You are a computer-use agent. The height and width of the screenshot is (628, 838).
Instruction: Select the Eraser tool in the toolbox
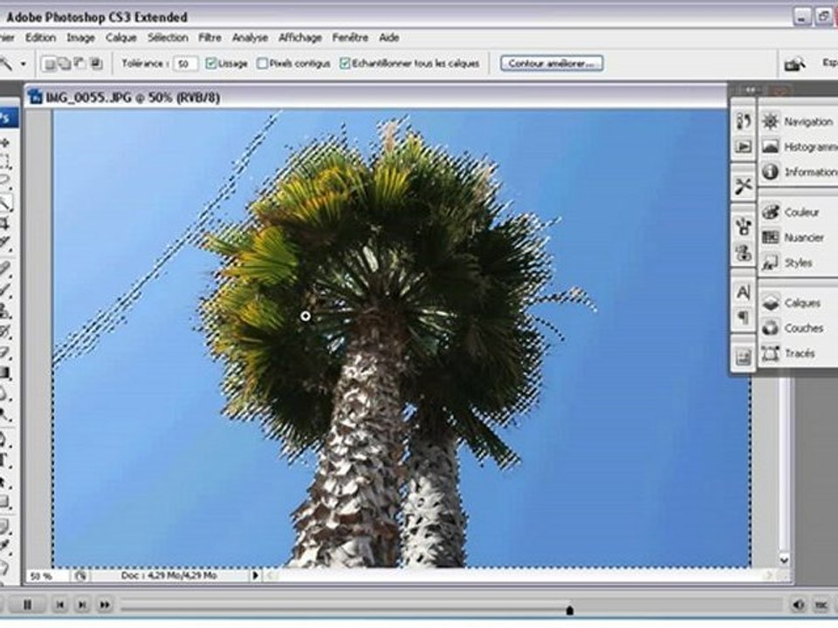(5, 352)
